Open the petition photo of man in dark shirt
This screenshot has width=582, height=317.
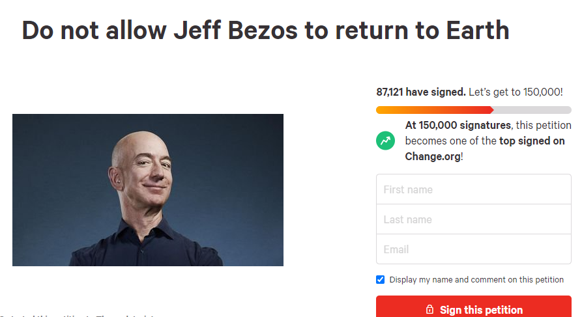click(148, 190)
